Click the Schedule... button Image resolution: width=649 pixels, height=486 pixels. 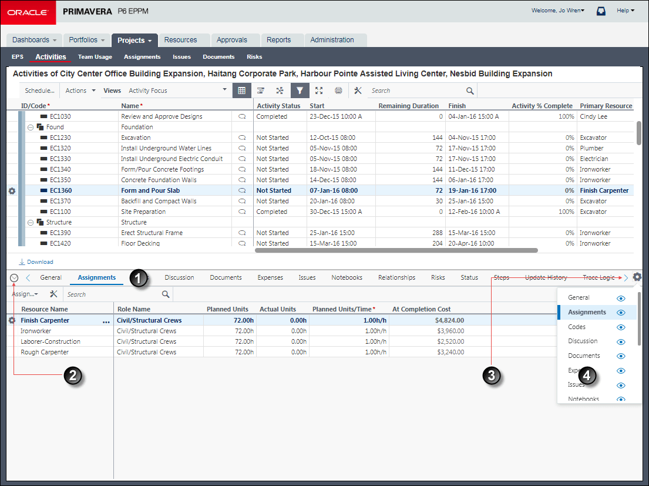39,91
